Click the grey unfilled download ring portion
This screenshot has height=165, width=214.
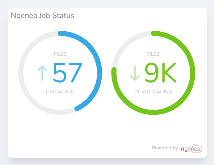[124, 45]
